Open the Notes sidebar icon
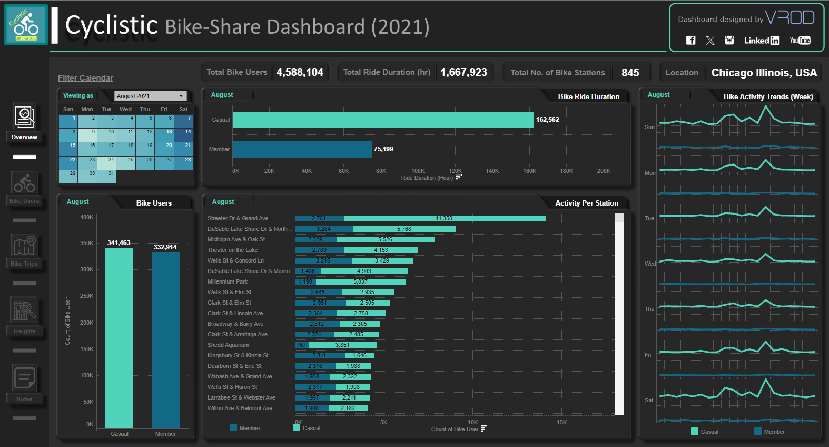Image resolution: width=829 pixels, height=447 pixels. pos(24,378)
